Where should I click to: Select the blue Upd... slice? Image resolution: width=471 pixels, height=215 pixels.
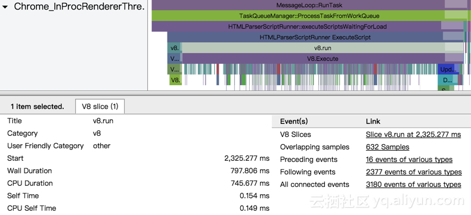pyautogui.click(x=448, y=70)
